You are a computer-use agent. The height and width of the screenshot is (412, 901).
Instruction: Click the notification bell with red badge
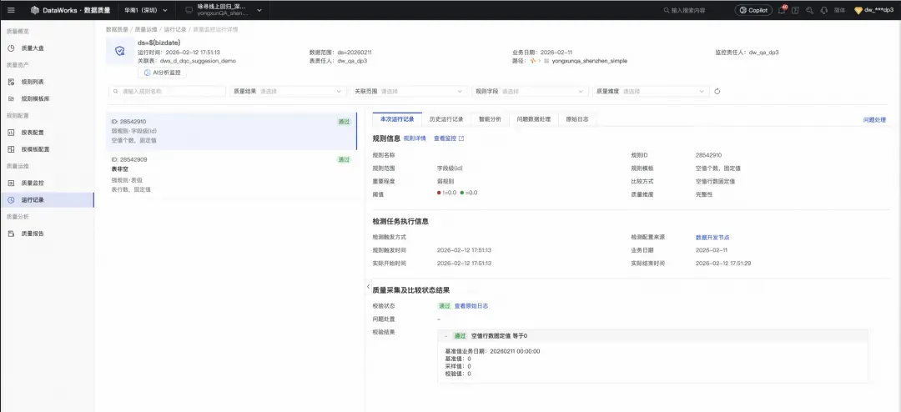tap(782, 10)
